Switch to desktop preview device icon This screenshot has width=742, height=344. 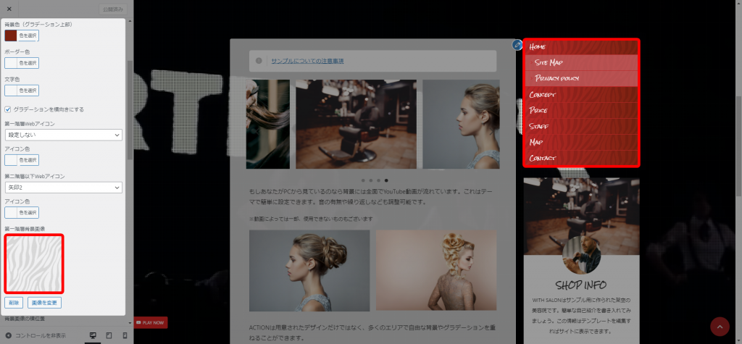click(x=93, y=336)
